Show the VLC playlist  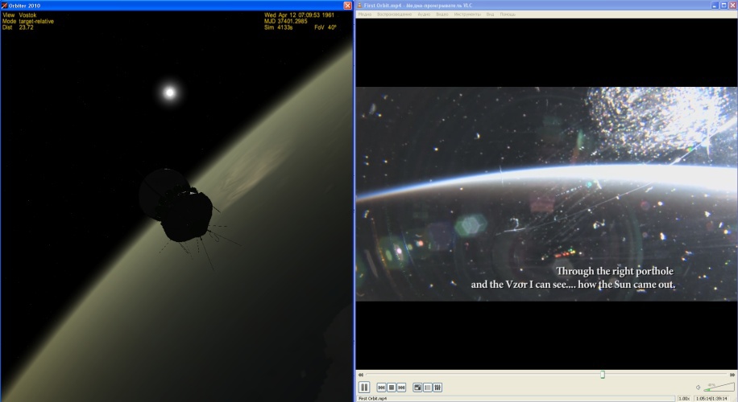[x=427, y=388]
